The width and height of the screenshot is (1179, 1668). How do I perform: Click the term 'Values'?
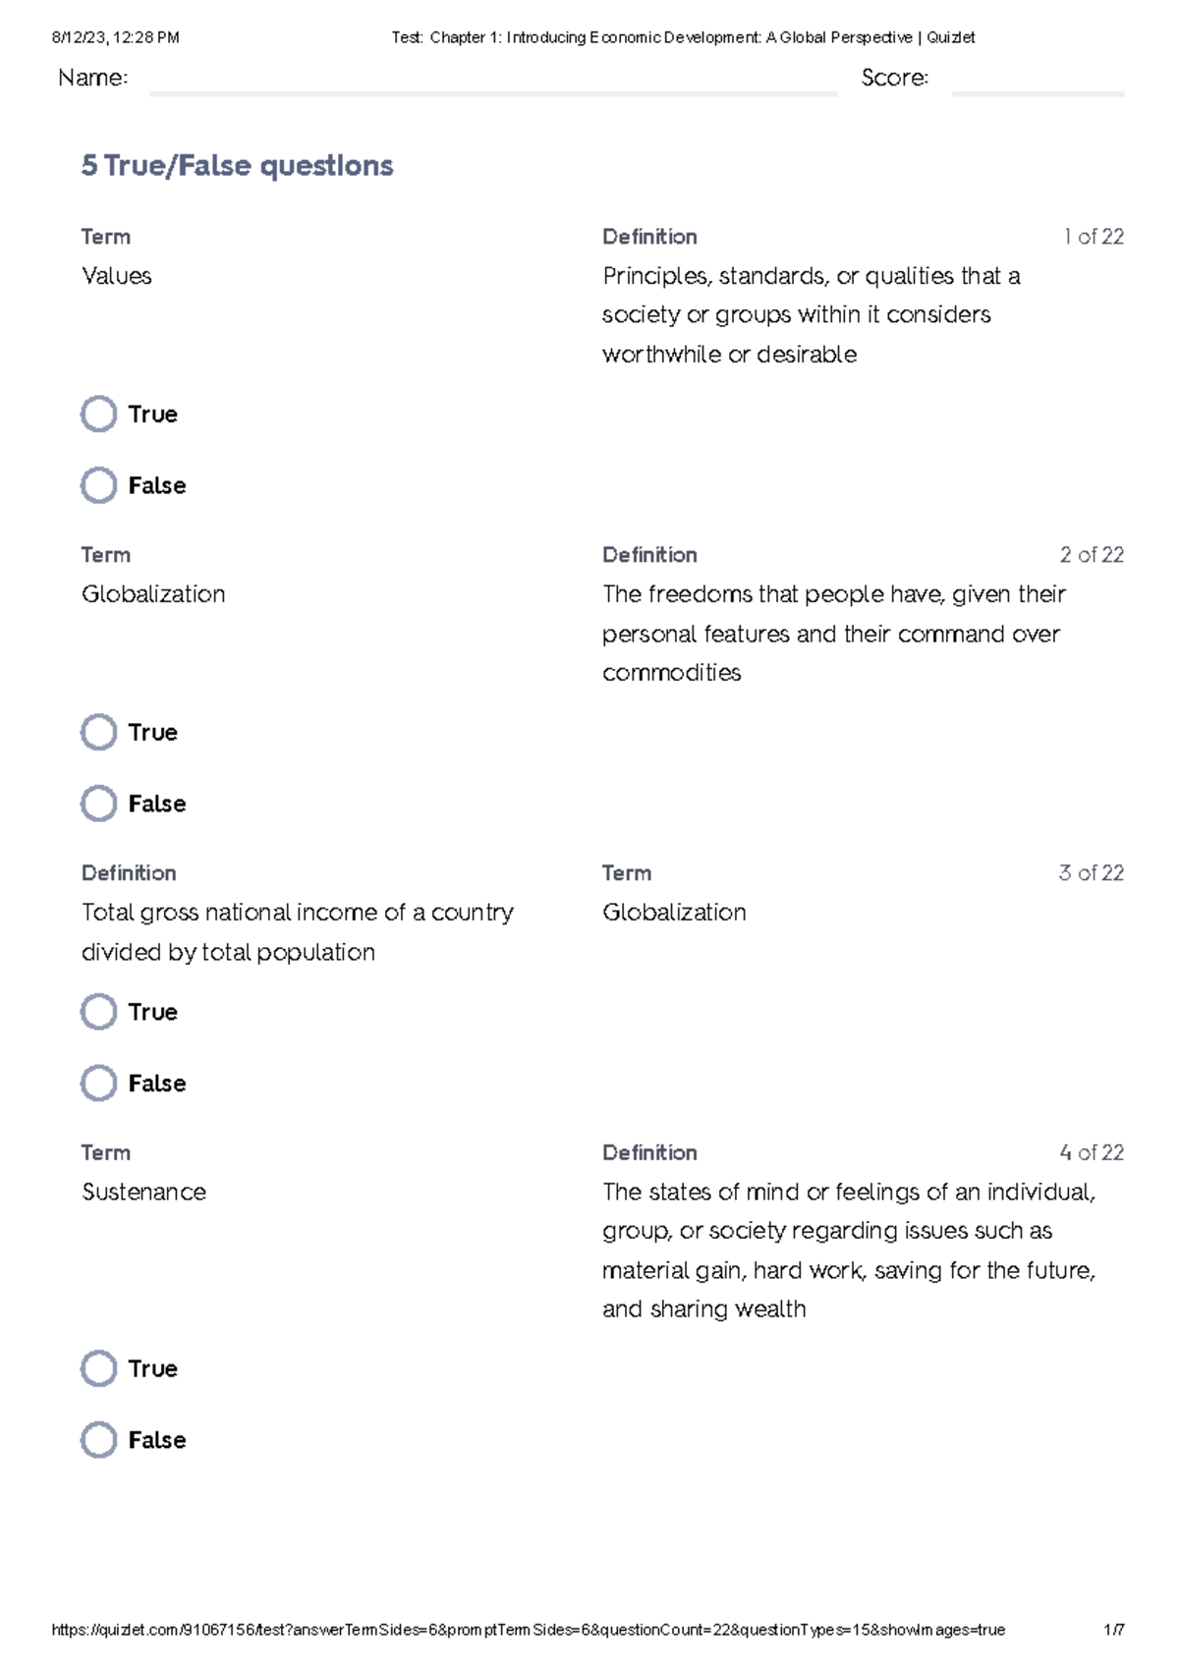point(116,276)
